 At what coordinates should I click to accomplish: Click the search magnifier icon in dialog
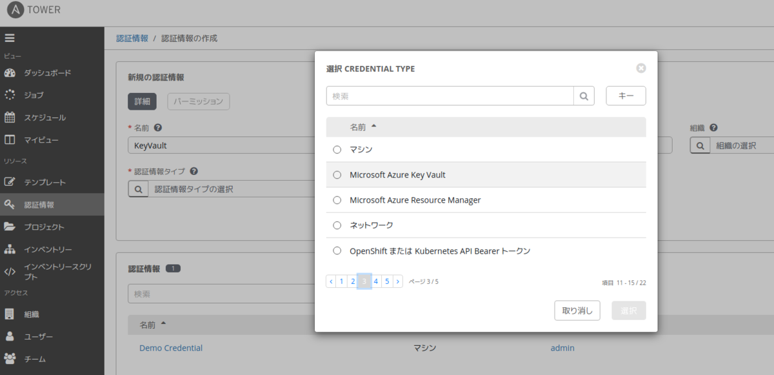coord(584,96)
